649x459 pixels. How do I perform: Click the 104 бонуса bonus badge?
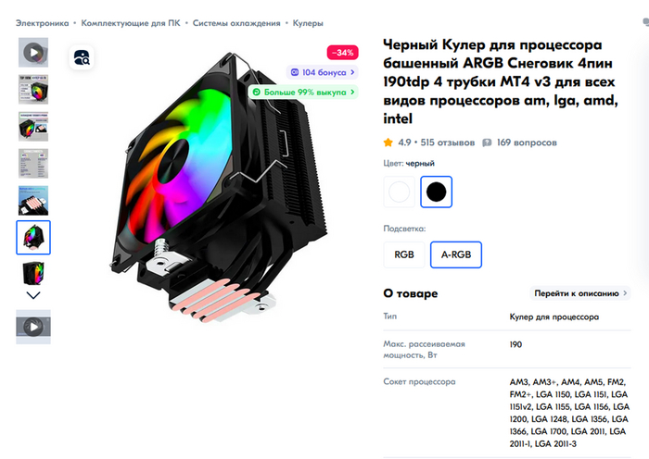coord(323,72)
